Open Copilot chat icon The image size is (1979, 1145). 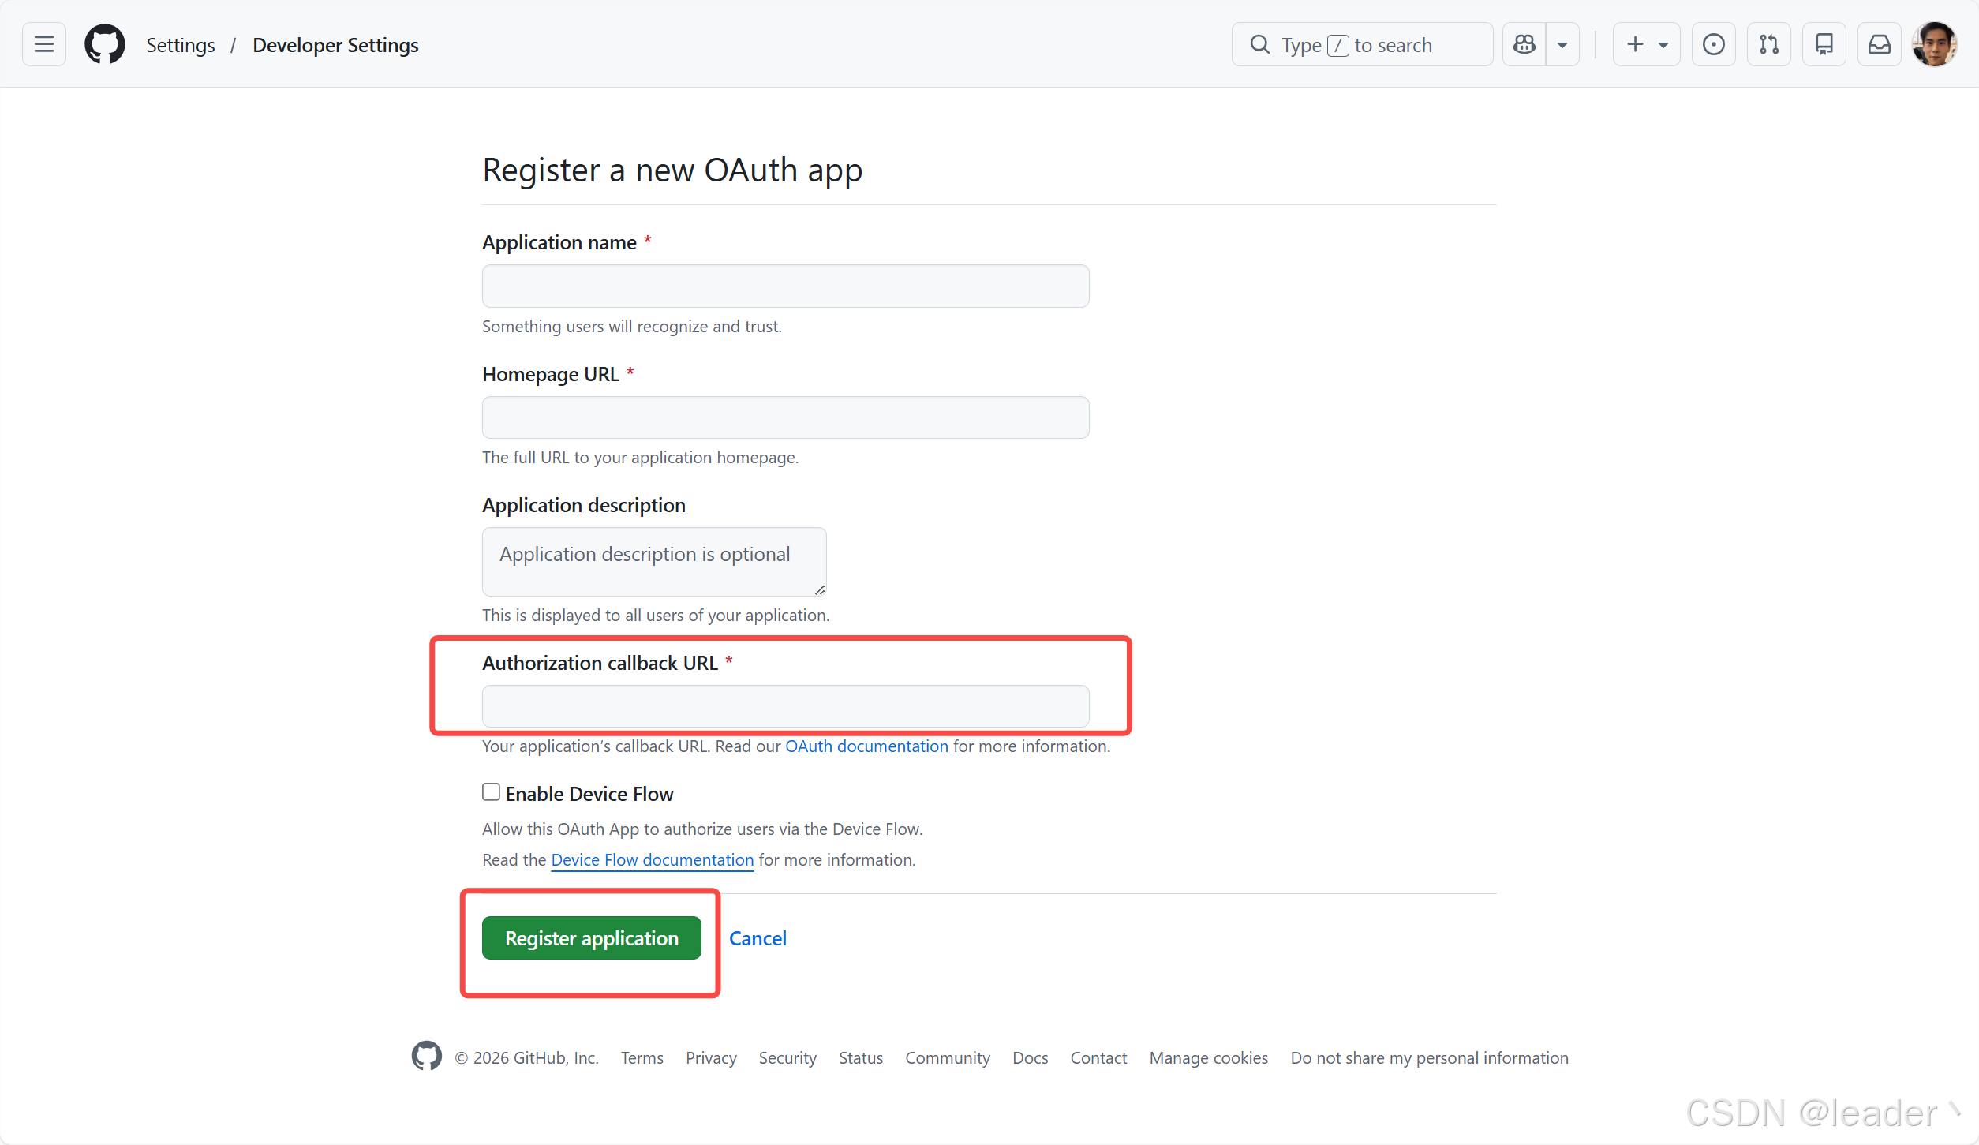[x=1524, y=44]
